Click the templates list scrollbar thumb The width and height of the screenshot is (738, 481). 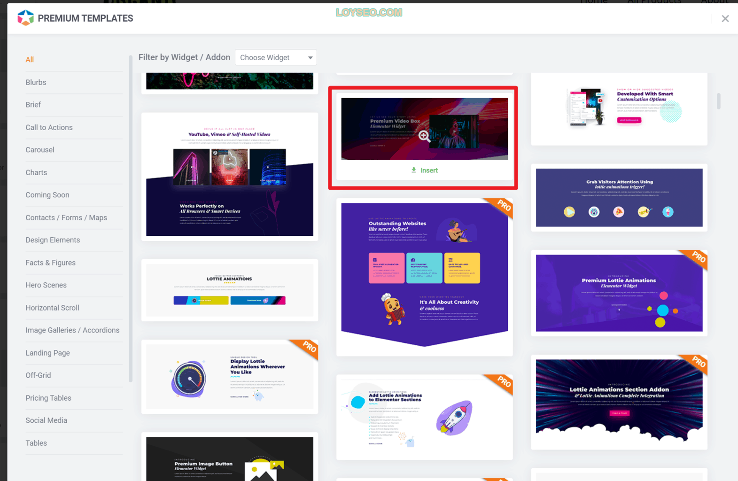(718, 101)
